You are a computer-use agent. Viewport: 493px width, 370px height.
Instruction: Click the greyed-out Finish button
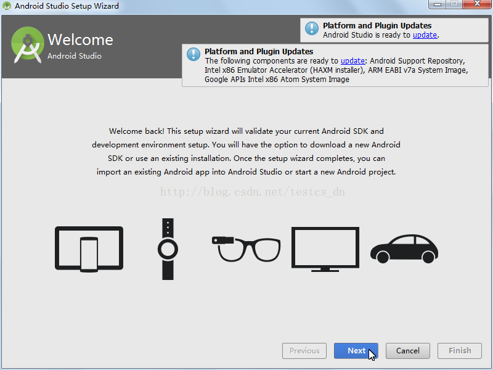coord(459,350)
